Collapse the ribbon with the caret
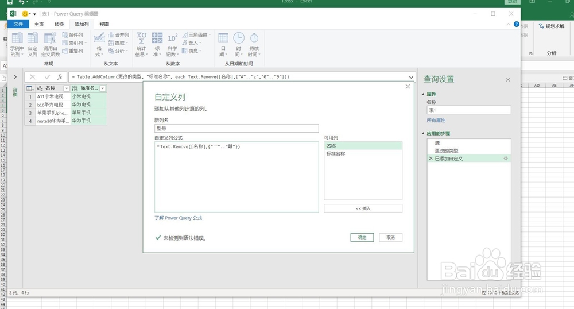Viewport: 574px width, 309px height. tap(508, 24)
